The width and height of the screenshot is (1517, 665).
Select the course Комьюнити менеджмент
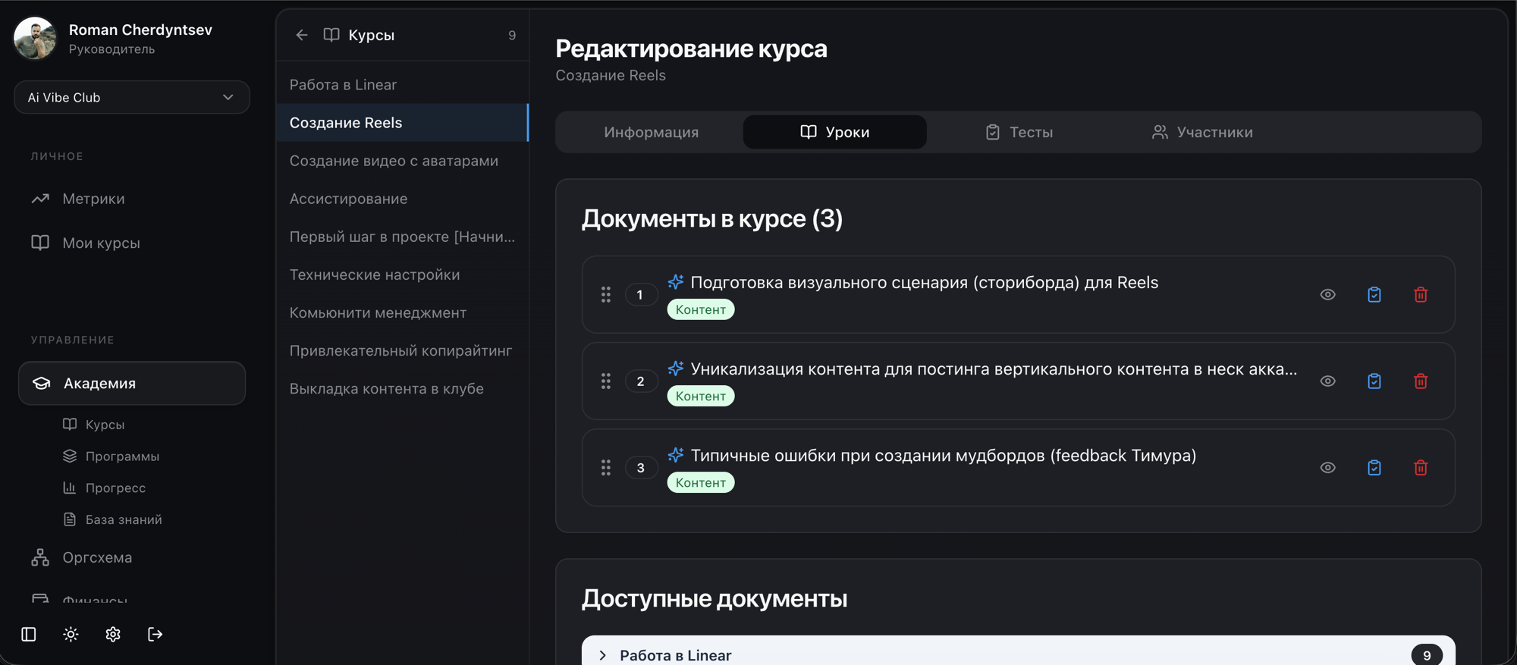[403, 312]
